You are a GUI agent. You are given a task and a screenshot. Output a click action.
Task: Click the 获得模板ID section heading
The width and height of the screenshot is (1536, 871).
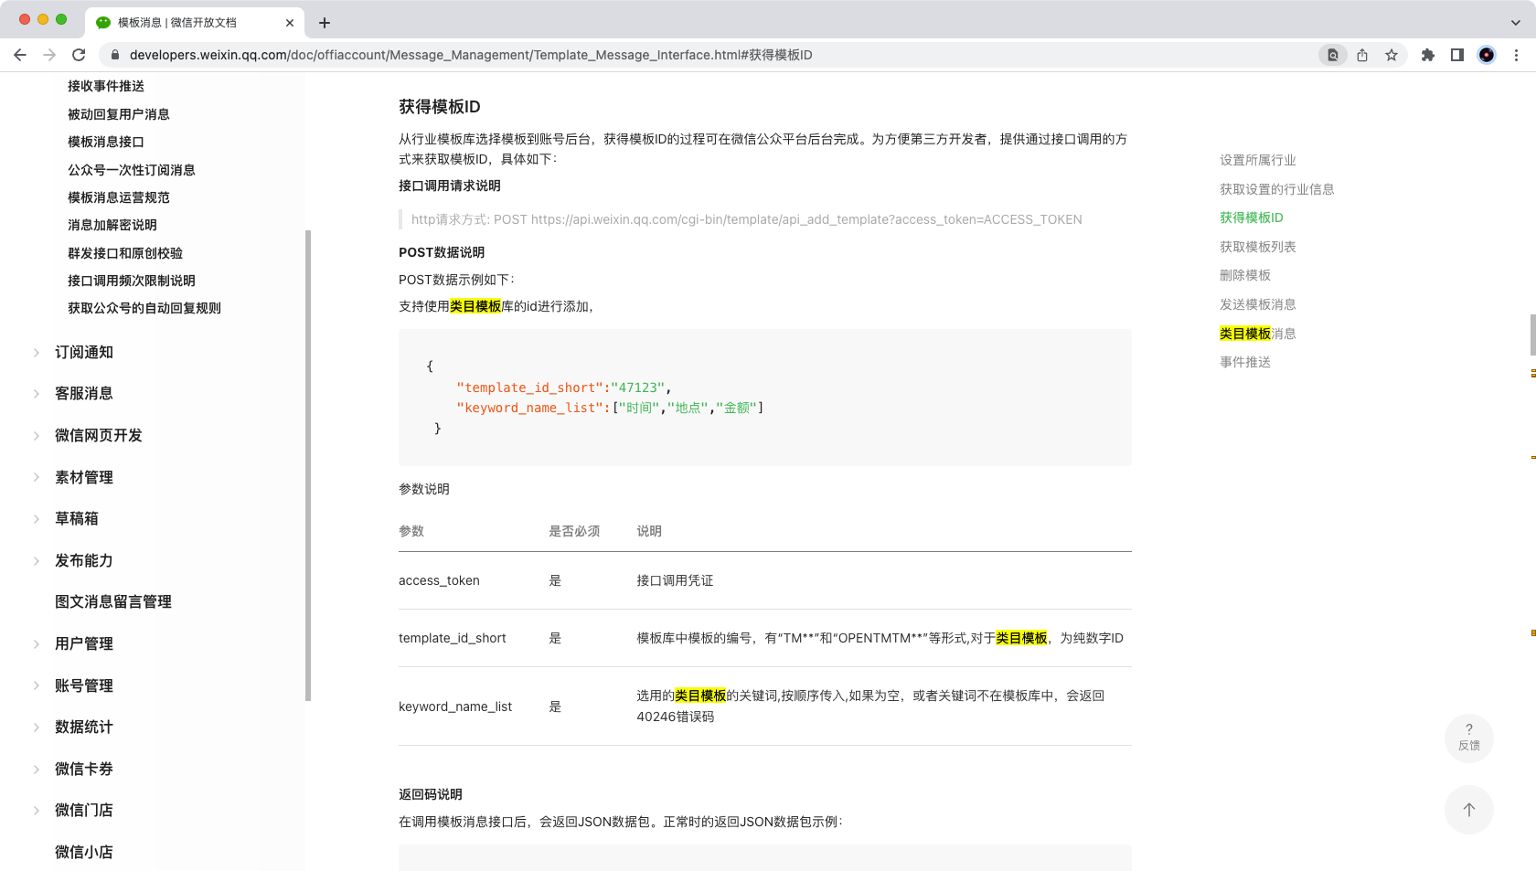pyautogui.click(x=440, y=107)
